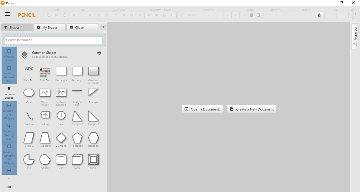The image size is (360, 192).
Task: Select the Diamond shape
Action: [61, 138]
